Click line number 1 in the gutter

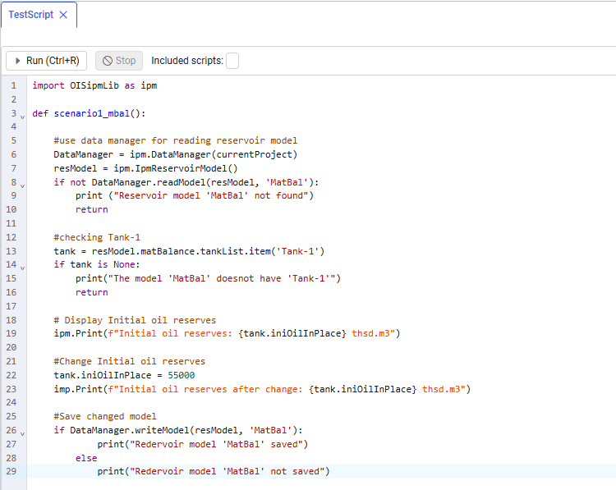point(14,85)
